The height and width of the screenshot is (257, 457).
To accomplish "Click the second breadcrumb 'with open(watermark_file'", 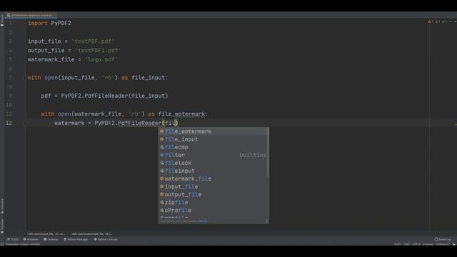I will pyautogui.click(x=91, y=233).
